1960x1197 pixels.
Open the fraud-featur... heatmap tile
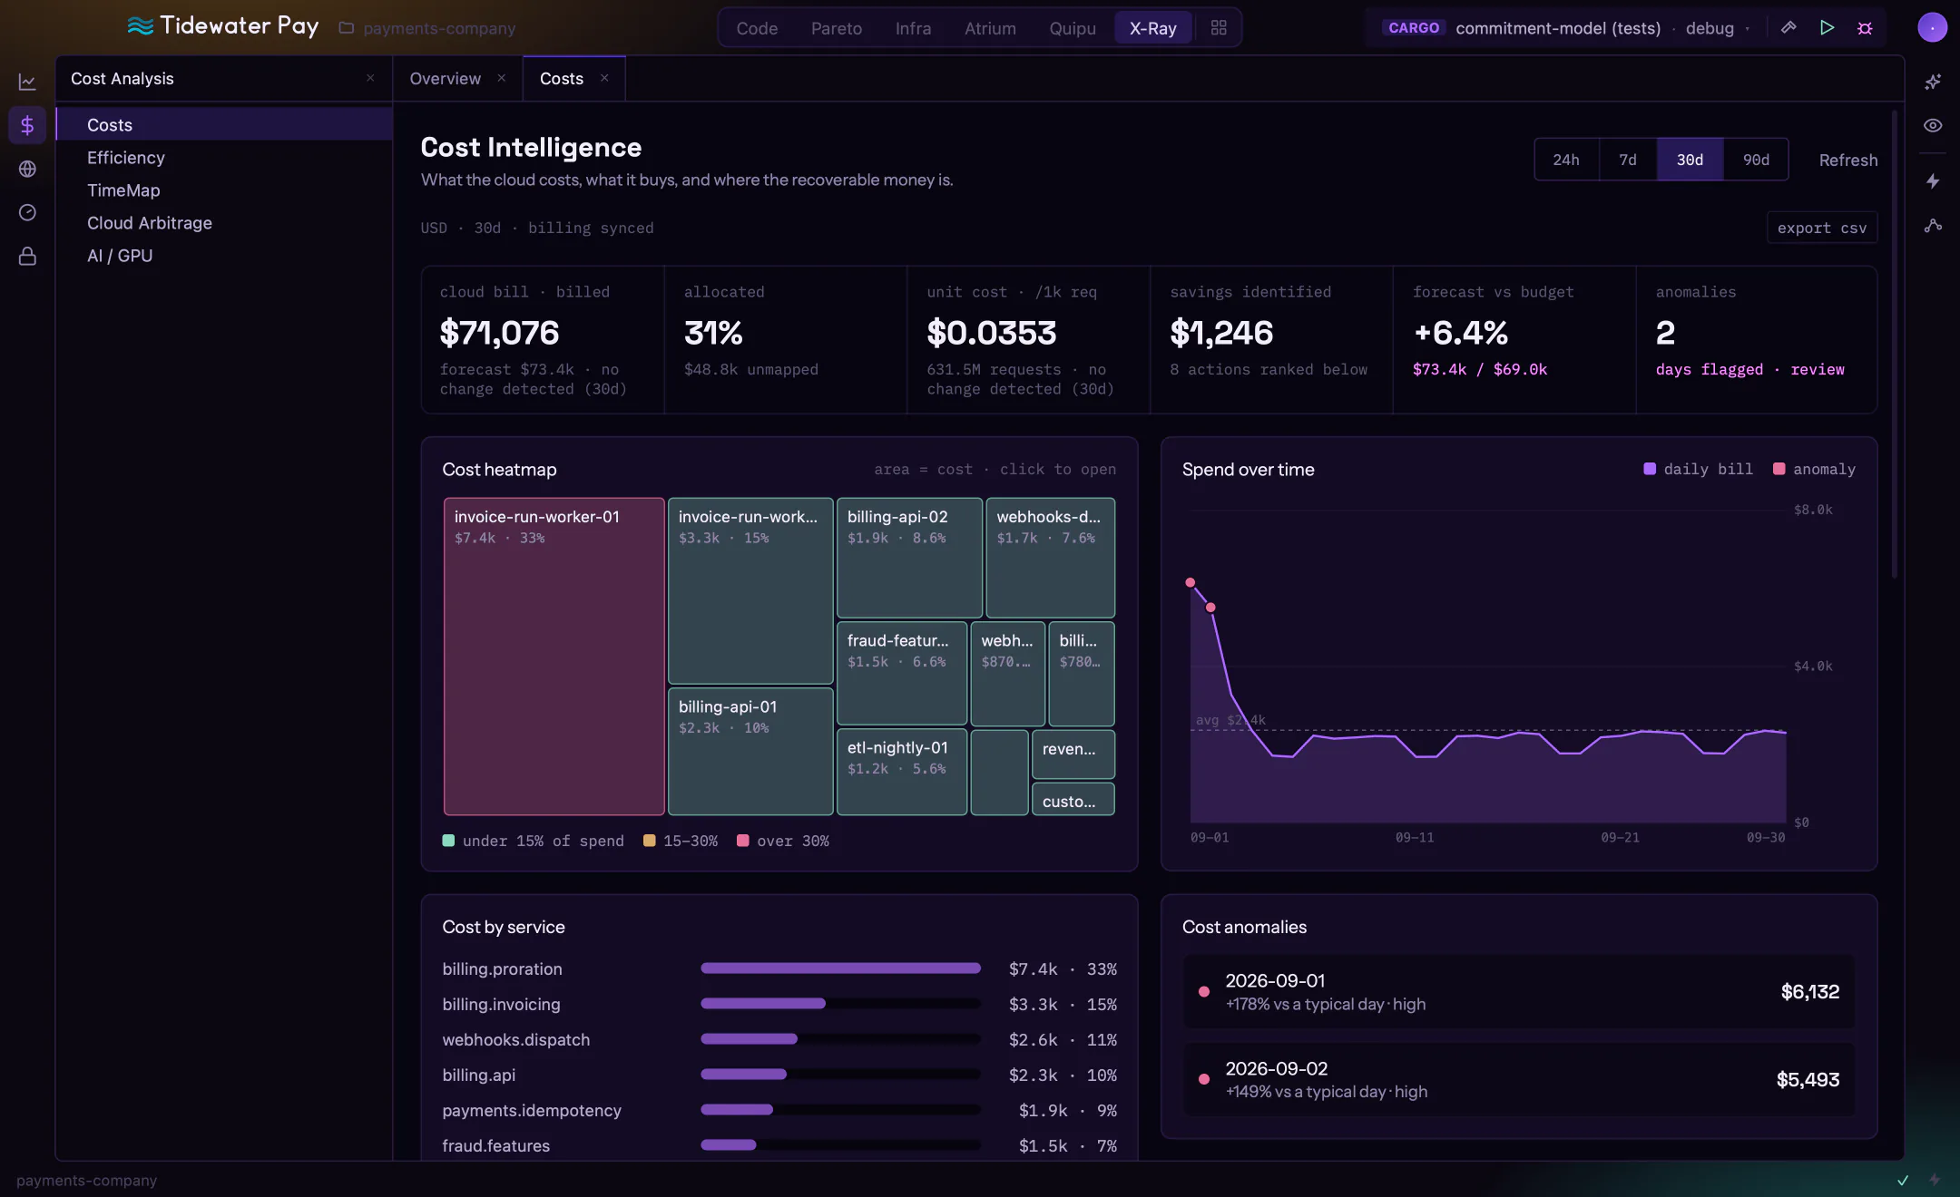click(901, 673)
